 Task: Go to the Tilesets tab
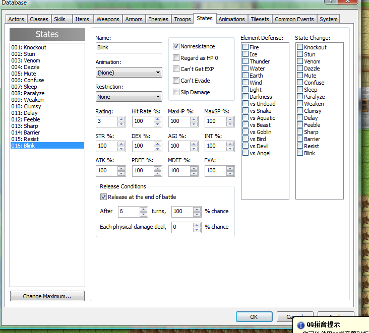tap(260, 19)
